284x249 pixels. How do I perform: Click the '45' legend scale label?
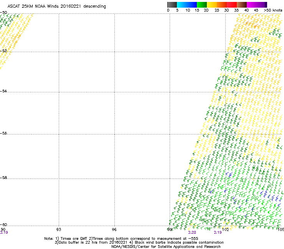point(256,10)
